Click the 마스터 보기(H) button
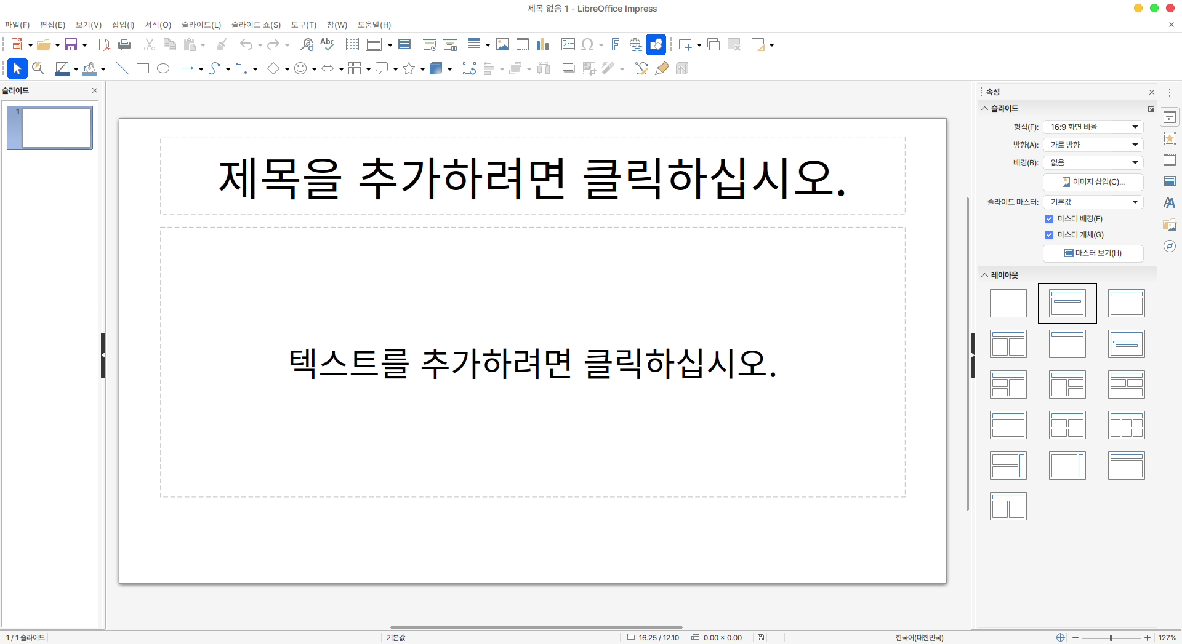1182x644 pixels. click(x=1093, y=253)
